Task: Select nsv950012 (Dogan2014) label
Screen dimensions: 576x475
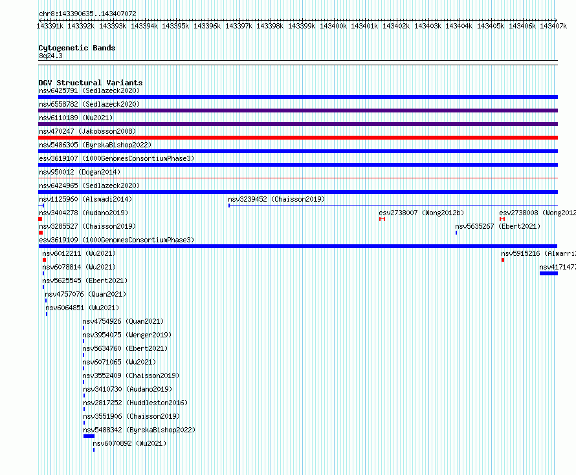Action: tap(80, 172)
